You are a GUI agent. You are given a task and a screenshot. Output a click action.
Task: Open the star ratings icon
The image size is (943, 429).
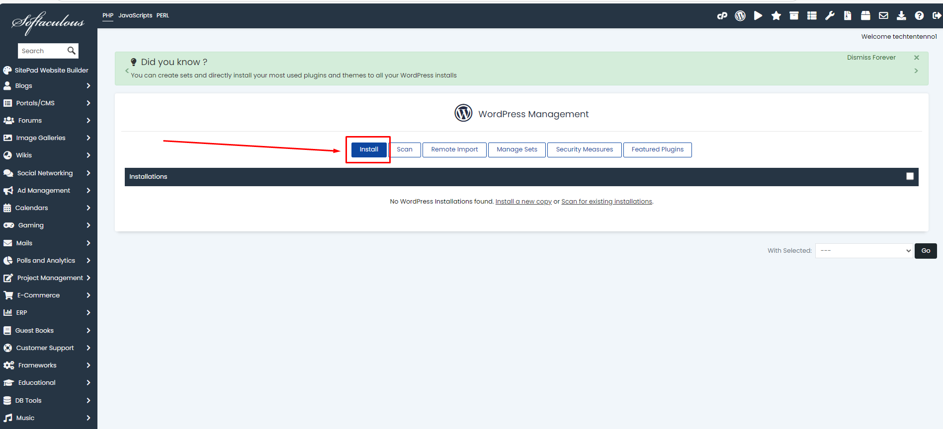coord(776,16)
